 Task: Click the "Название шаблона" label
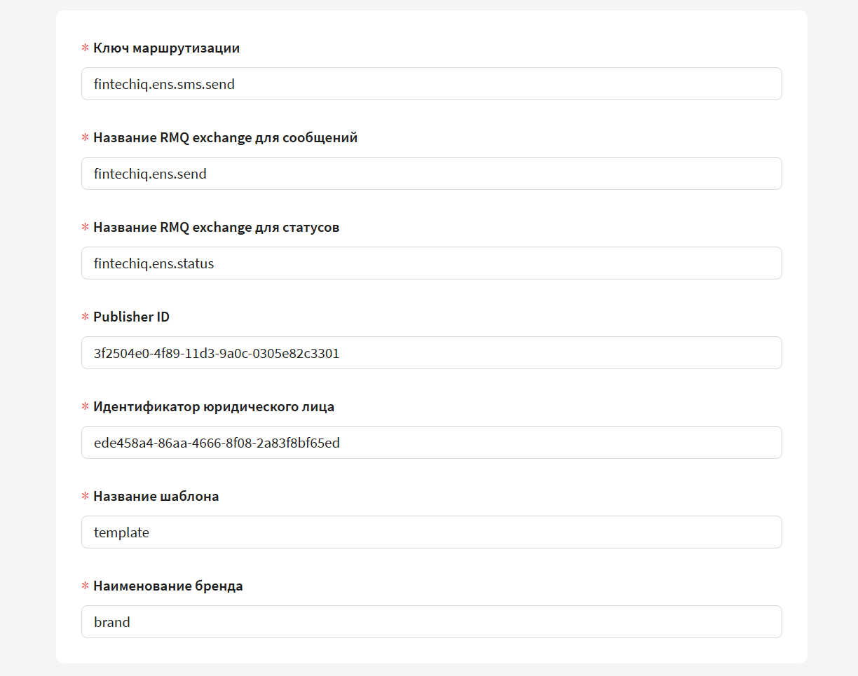[x=156, y=497]
